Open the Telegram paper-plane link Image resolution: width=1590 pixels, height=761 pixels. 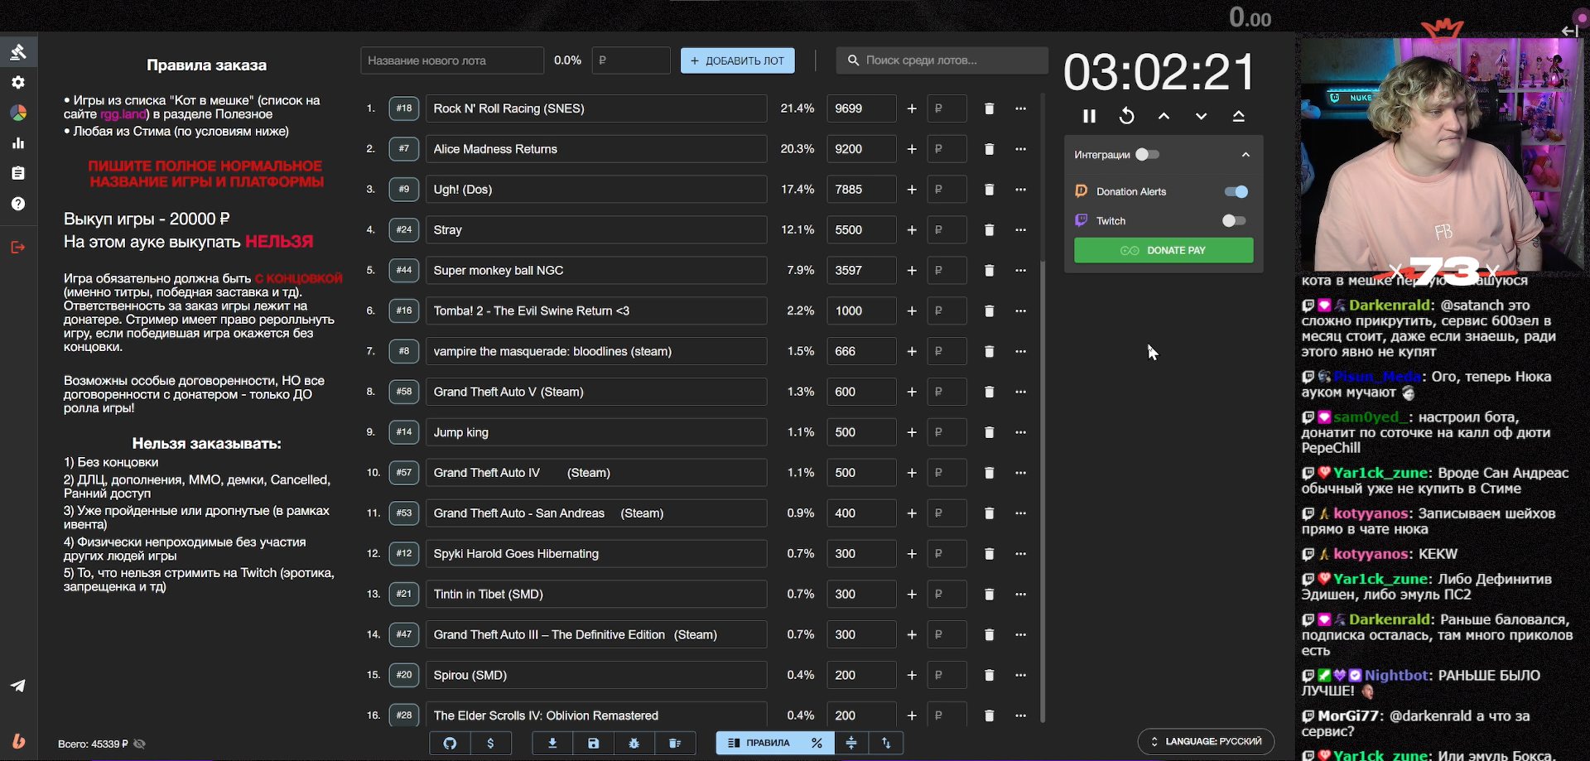(18, 686)
